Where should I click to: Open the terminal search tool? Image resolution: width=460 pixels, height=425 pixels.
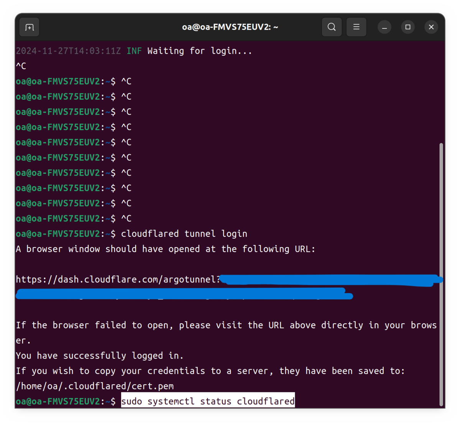(x=332, y=27)
